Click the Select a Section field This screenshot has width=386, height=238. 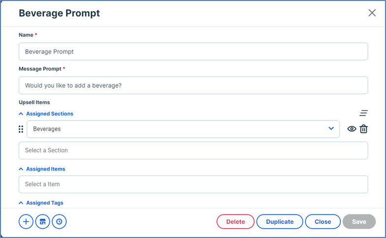click(x=193, y=150)
